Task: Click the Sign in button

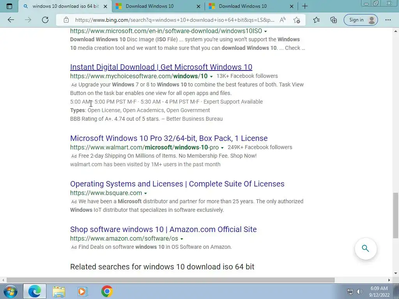Action: [x=360, y=20]
